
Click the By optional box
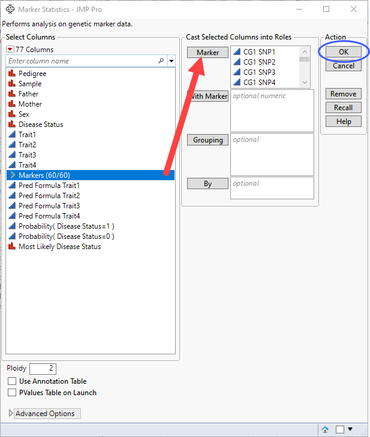coord(272,188)
